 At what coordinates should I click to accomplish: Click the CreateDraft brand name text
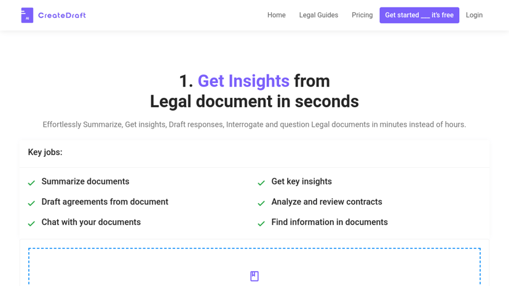coord(62,15)
